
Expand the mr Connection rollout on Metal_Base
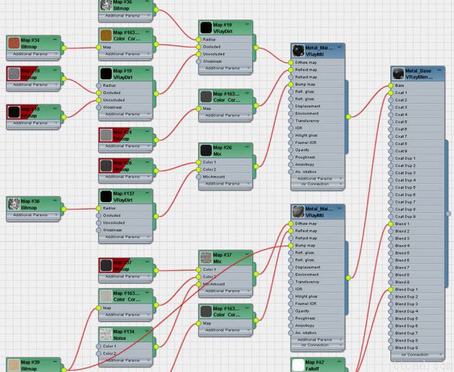click(x=417, y=355)
